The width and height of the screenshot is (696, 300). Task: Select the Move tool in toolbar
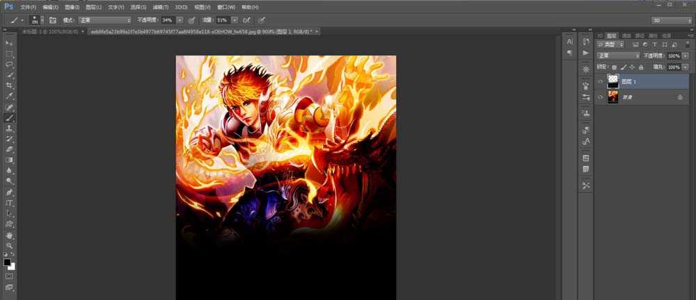tap(10, 43)
